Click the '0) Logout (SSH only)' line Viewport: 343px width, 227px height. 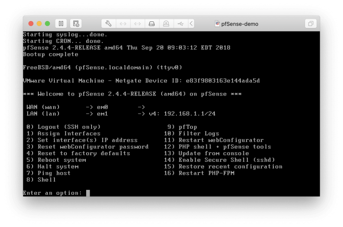63,127
